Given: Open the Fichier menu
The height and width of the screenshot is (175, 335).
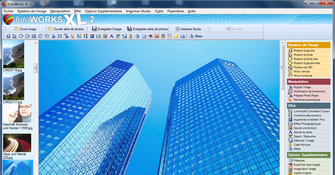Looking at the screenshot, I should tap(8, 11).
